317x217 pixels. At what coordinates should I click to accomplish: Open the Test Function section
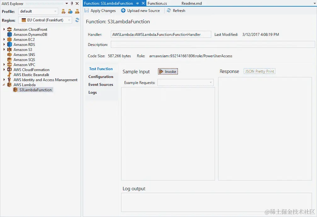click(101, 69)
